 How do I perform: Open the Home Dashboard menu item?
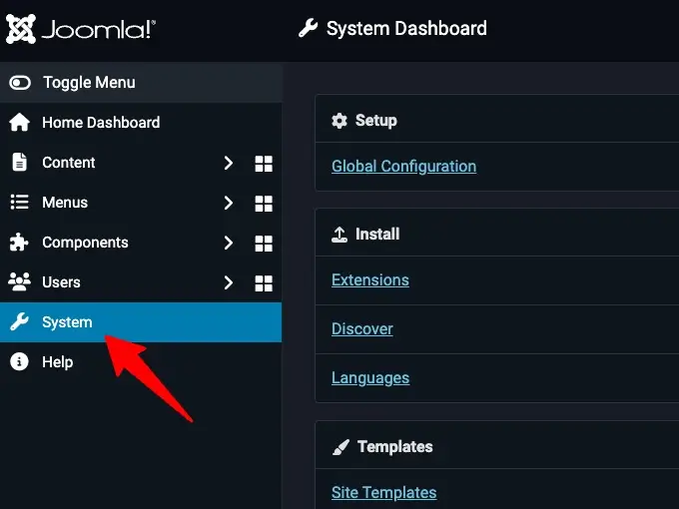[141, 123]
